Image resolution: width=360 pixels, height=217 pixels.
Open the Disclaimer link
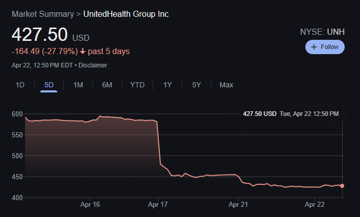pyautogui.click(x=93, y=65)
